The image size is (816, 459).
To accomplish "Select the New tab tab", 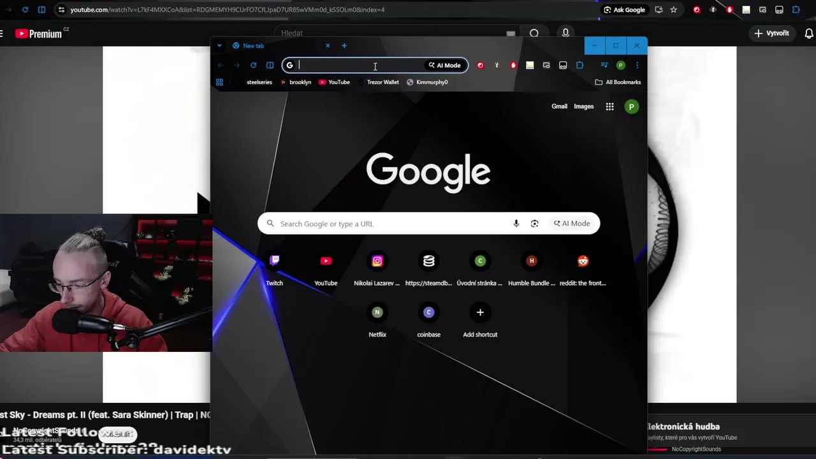I will (x=280, y=45).
